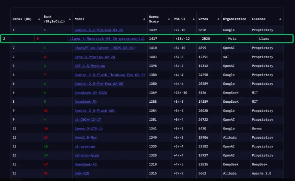
Task: Follow the GPT-4.5-Preview link
Action: (90, 66)
